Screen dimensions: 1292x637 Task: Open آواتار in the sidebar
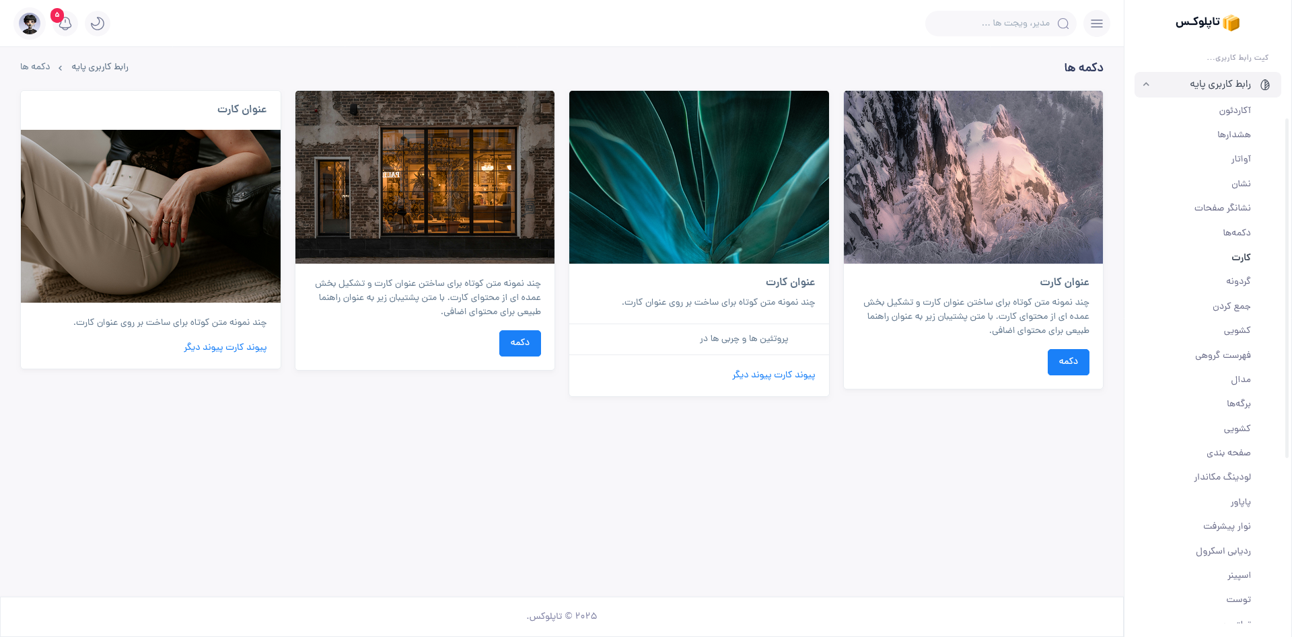(1241, 159)
